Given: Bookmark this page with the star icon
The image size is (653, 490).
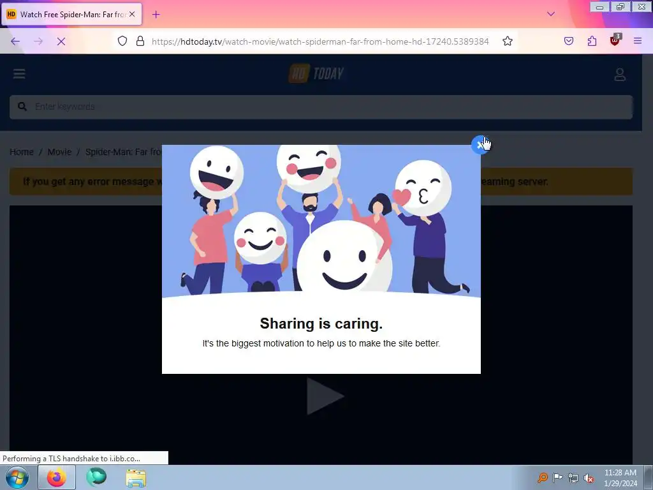Looking at the screenshot, I should click(x=507, y=41).
